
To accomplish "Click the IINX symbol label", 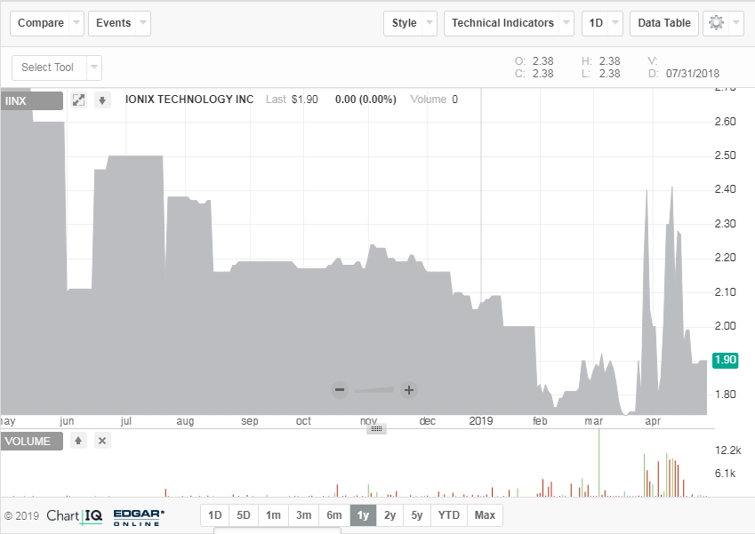I will [x=32, y=101].
